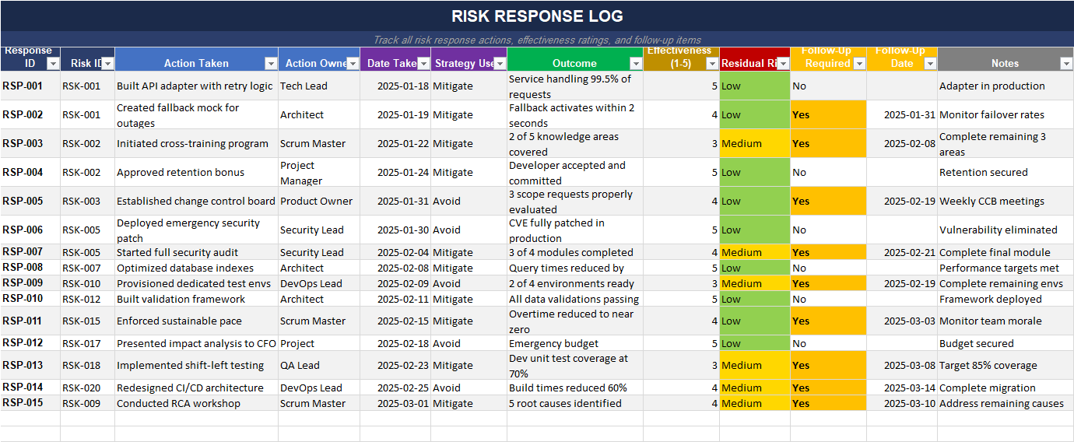
Task: Select 'Approved retention bonus' cell
Action: 197,172
